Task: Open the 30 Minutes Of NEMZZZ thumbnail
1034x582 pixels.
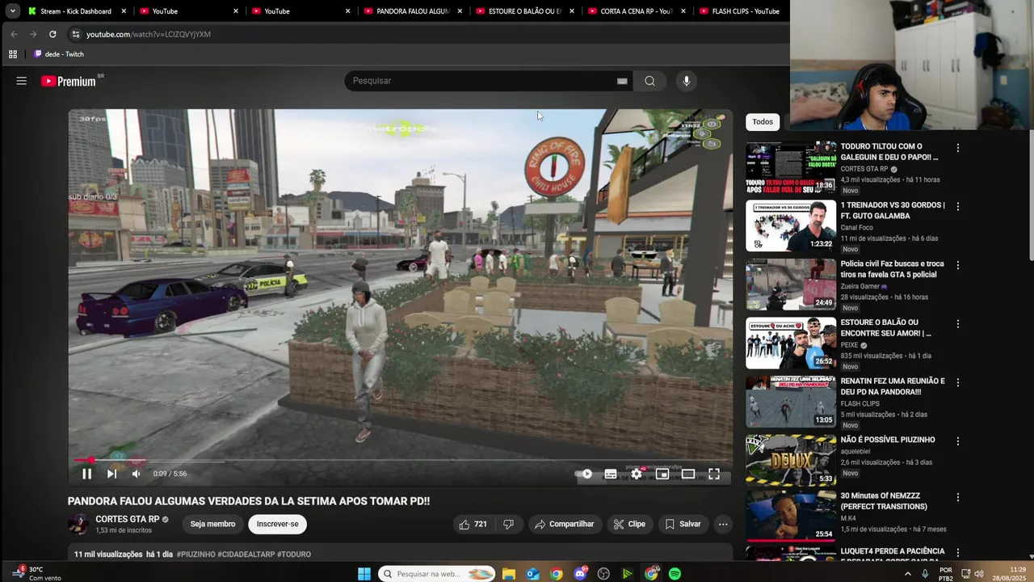Action: pyautogui.click(x=791, y=516)
